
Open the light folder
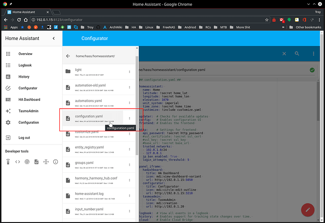[x=99, y=72]
